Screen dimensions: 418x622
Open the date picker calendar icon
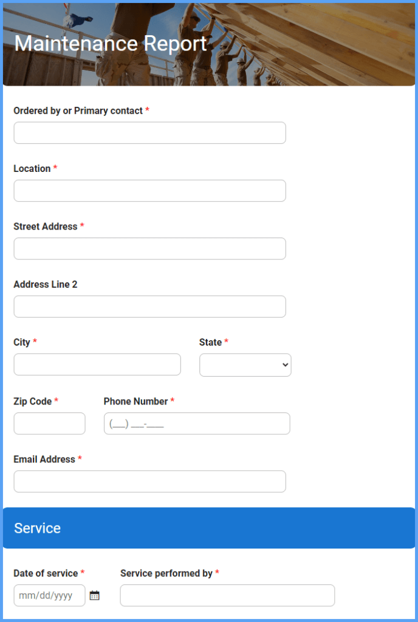click(94, 595)
